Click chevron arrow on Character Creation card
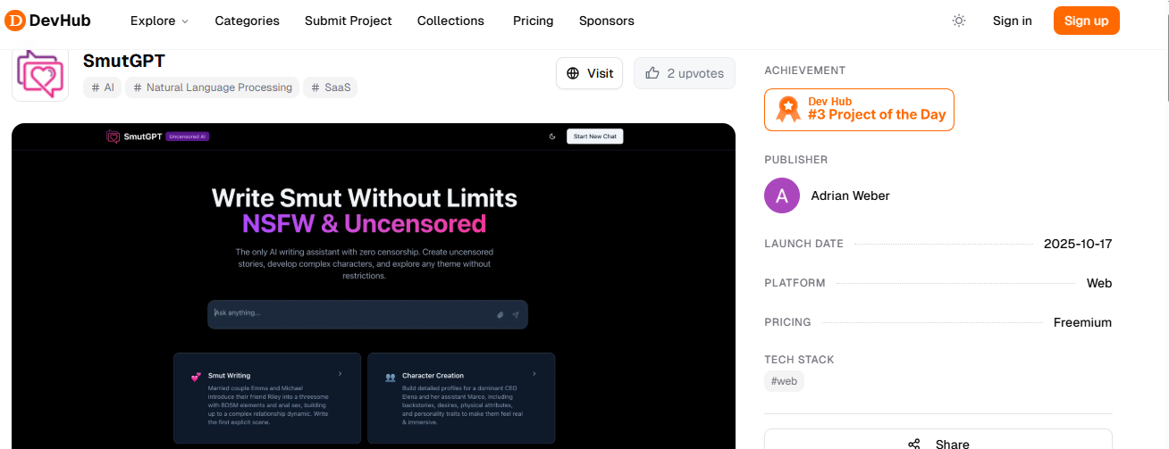This screenshot has height=449, width=1169. click(x=534, y=374)
